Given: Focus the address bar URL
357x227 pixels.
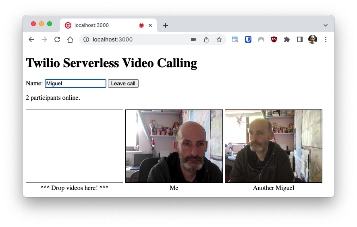Looking at the screenshot, I should (112, 39).
